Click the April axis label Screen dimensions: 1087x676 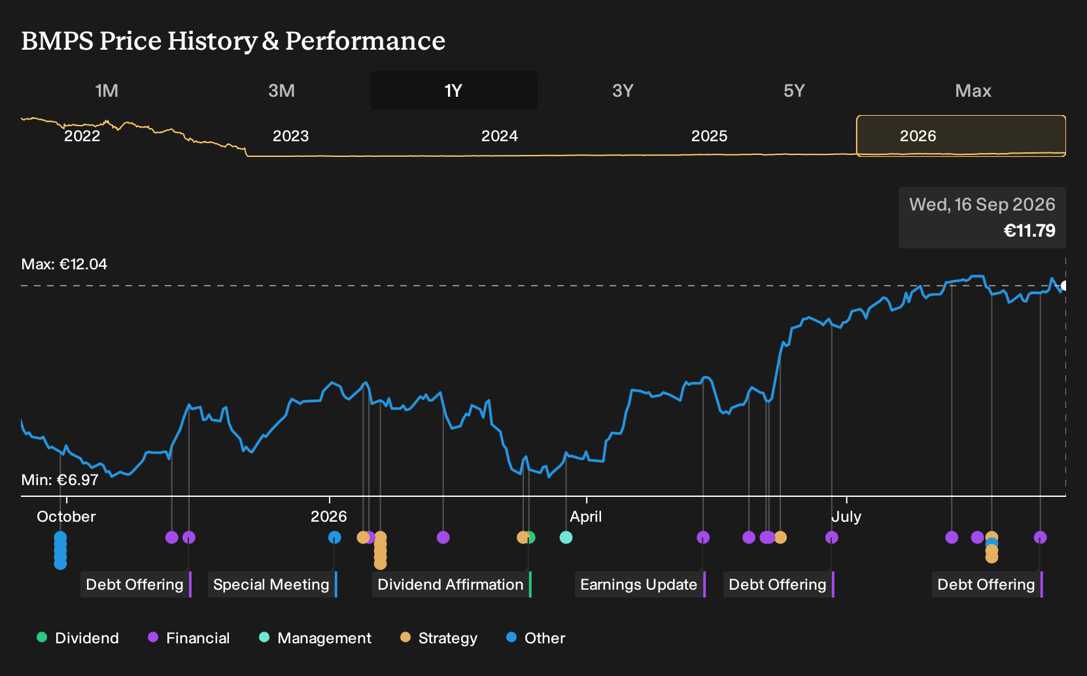tap(586, 516)
